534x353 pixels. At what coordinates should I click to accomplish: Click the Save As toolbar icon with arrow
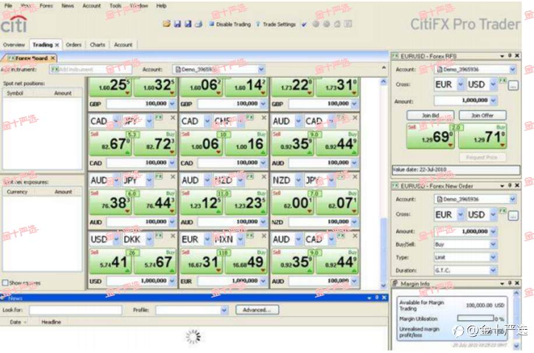188,24
